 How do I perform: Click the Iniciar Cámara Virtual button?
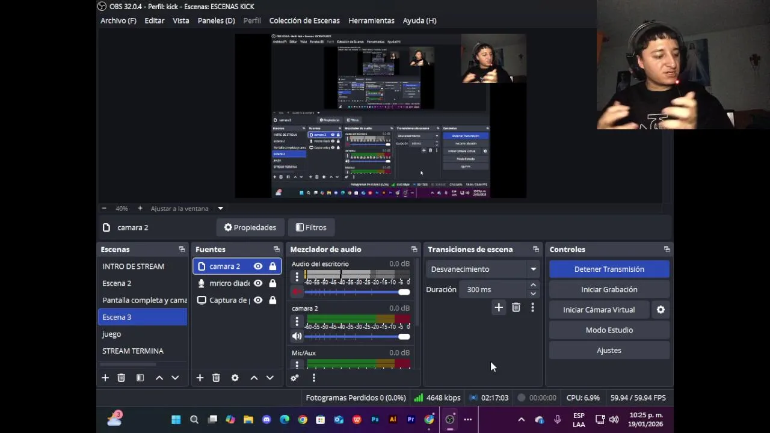click(599, 310)
